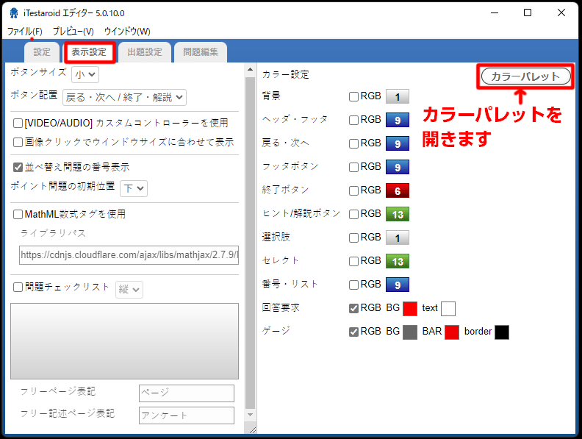Check RGB box for 背景

353,96
